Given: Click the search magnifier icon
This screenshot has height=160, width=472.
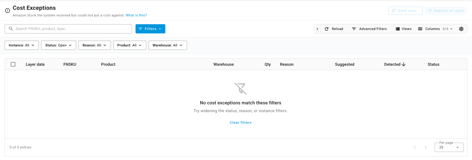Looking at the screenshot, I should pos(11,29).
